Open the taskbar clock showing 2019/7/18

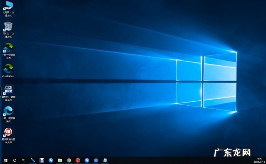(259, 160)
